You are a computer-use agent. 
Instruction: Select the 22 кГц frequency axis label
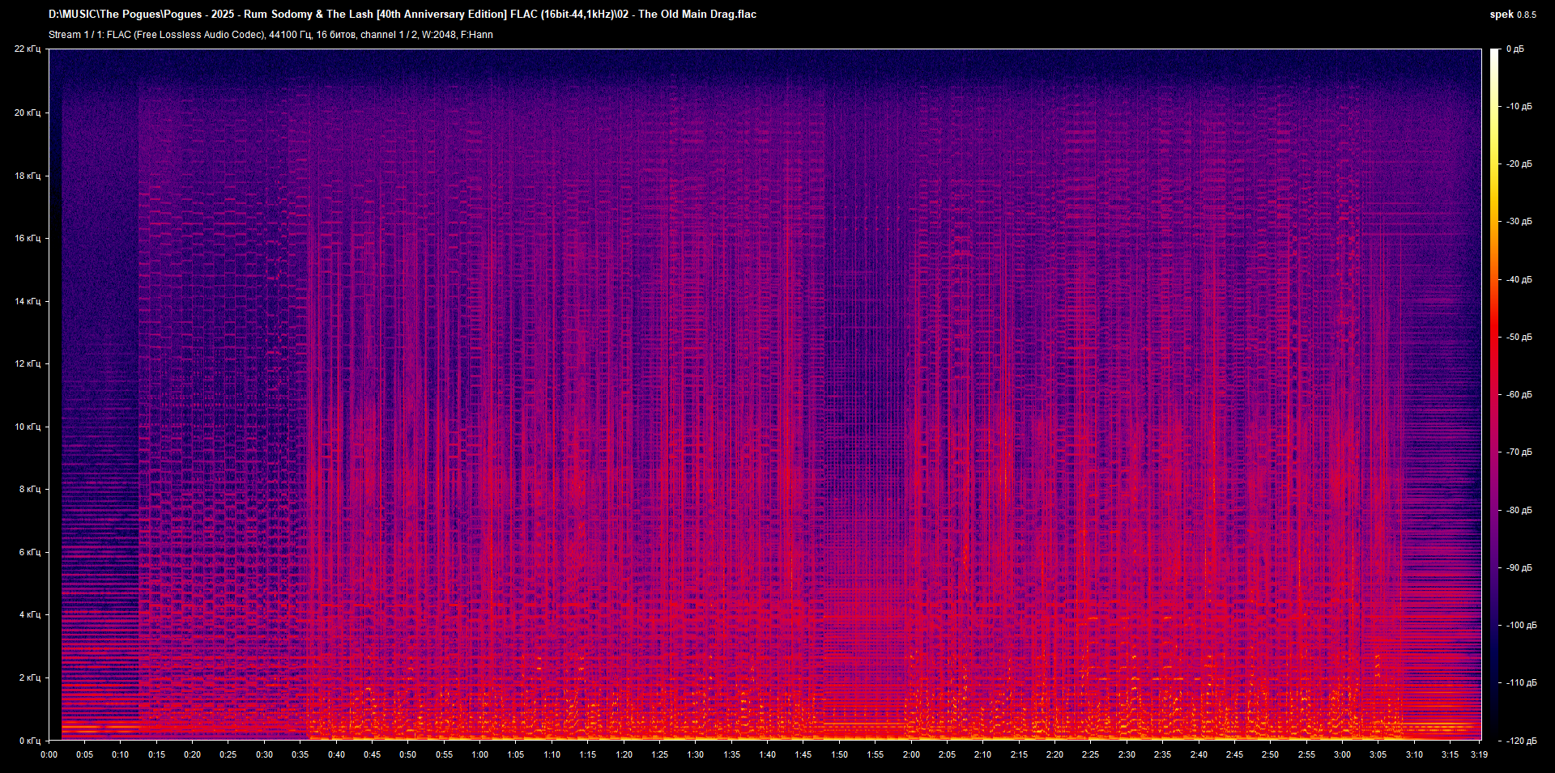[28, 49]
